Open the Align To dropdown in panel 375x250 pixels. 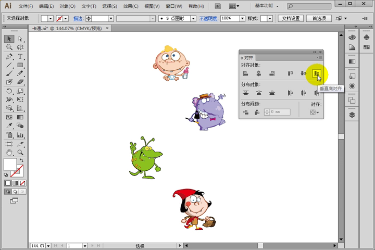(314, 112)
